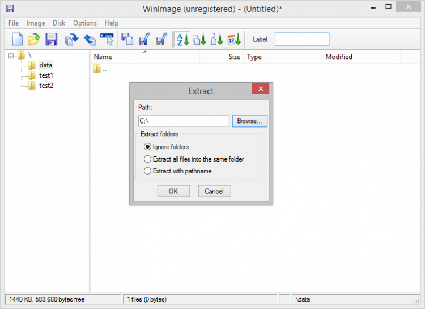Click the Label text field
The image size is (425, 309).
click(302, 40)
